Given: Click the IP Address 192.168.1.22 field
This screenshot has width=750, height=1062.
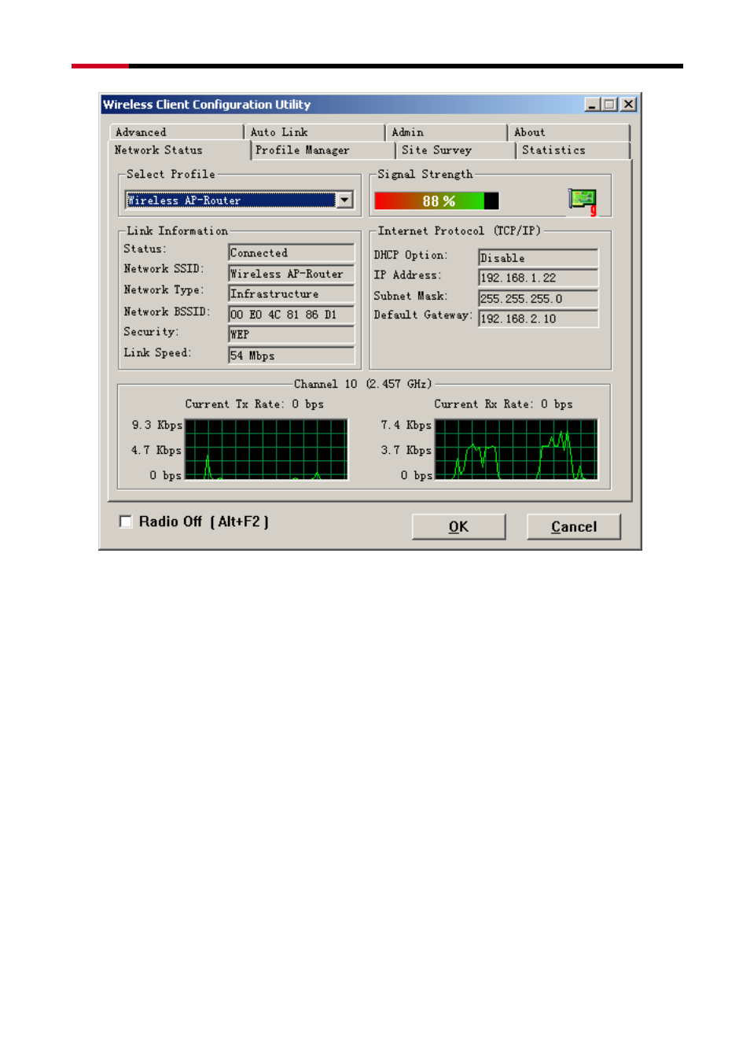Looking at the screenshot, I should coord(539,278).
